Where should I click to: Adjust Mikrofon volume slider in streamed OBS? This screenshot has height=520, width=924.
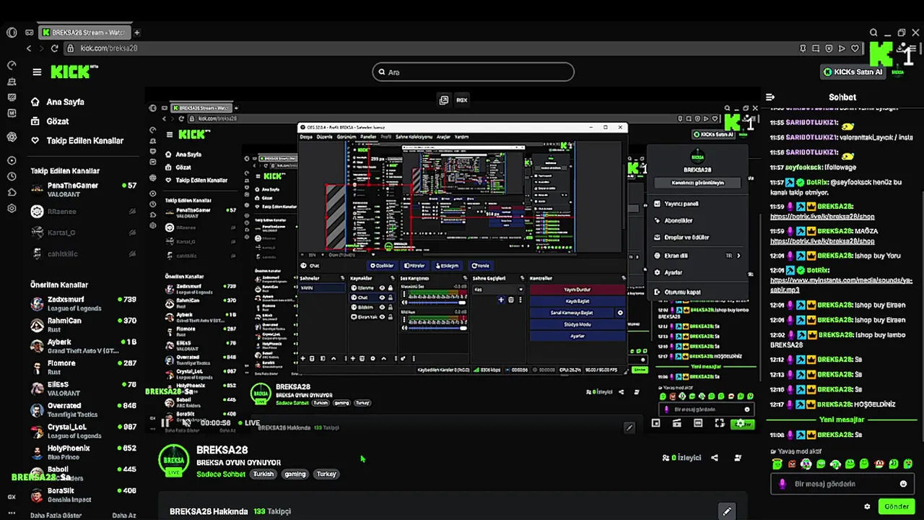click(x=437, y=328)
